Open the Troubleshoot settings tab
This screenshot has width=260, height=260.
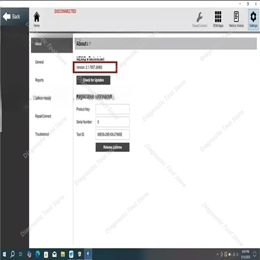pyautogui.click(x=42, y=134)
